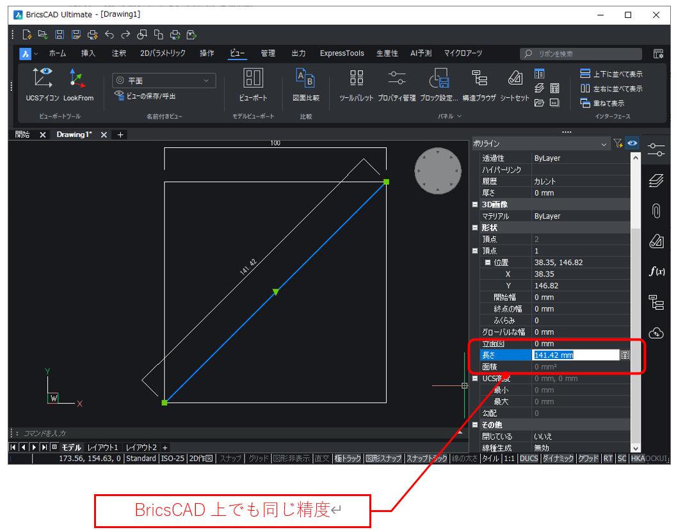Click the calculator icon in ribbon panel group
Screen dimensions: 676x530
554,88
